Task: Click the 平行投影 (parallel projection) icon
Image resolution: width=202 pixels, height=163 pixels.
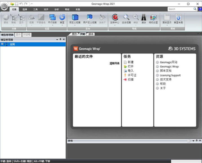Action: pos(52,17)
